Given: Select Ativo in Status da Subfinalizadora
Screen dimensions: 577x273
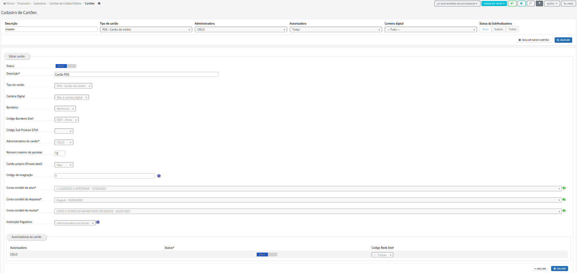Looking at the screenshot, I should [x=486, y=29].
